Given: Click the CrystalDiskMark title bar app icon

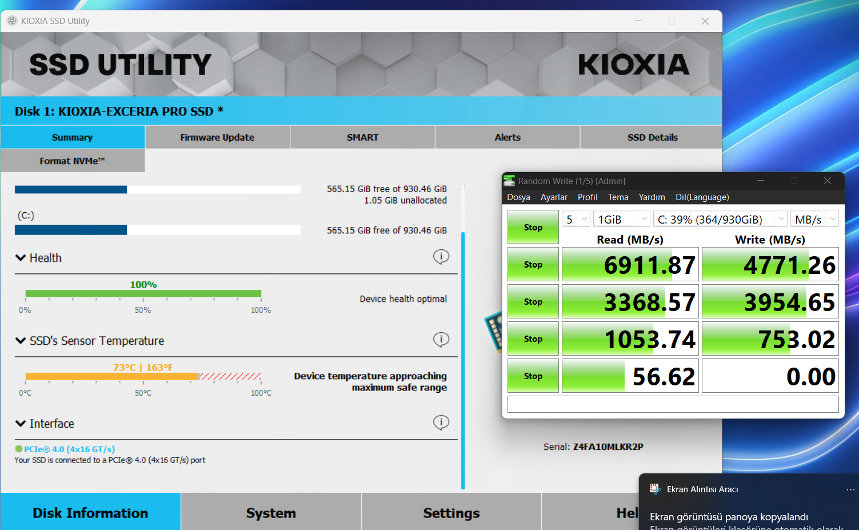Looking at the screenshot, I should [509, 181].
